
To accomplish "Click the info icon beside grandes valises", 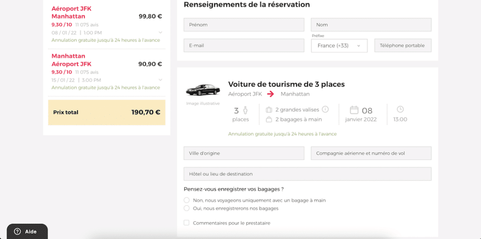I will 325,109.
